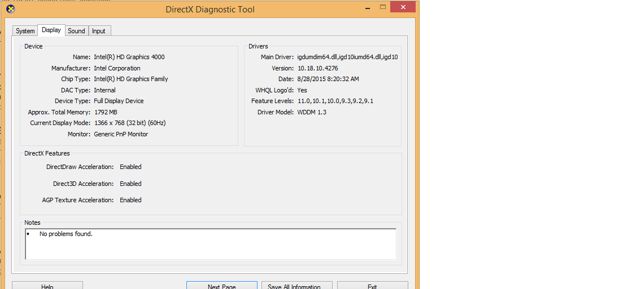This screenshot has height=289, width=641.
Task: Click inside the Notes text box
Action: pyautogui.click(x=211, y=244)
